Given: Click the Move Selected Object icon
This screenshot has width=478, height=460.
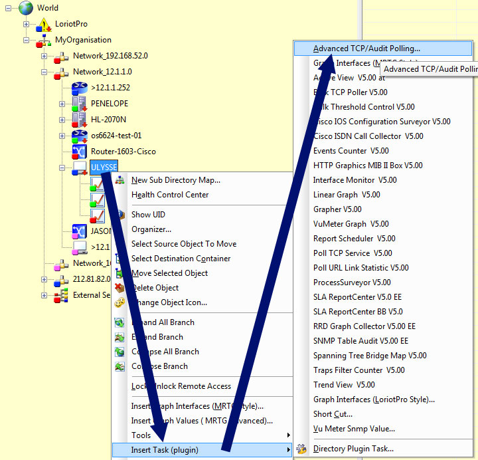Looking at the screenshot, I should (119, 273).
